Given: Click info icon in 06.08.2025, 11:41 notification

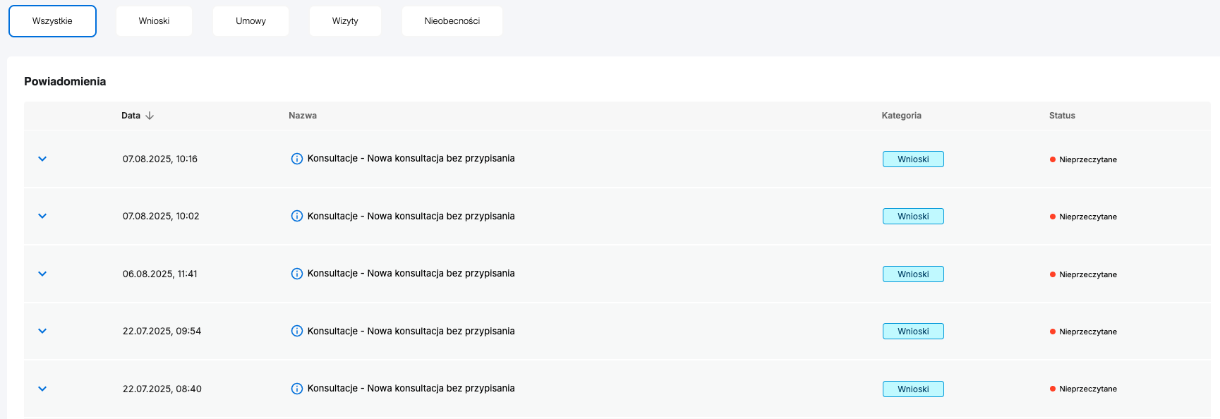Looking at the screenshot, I should click(x=297, y=274).
